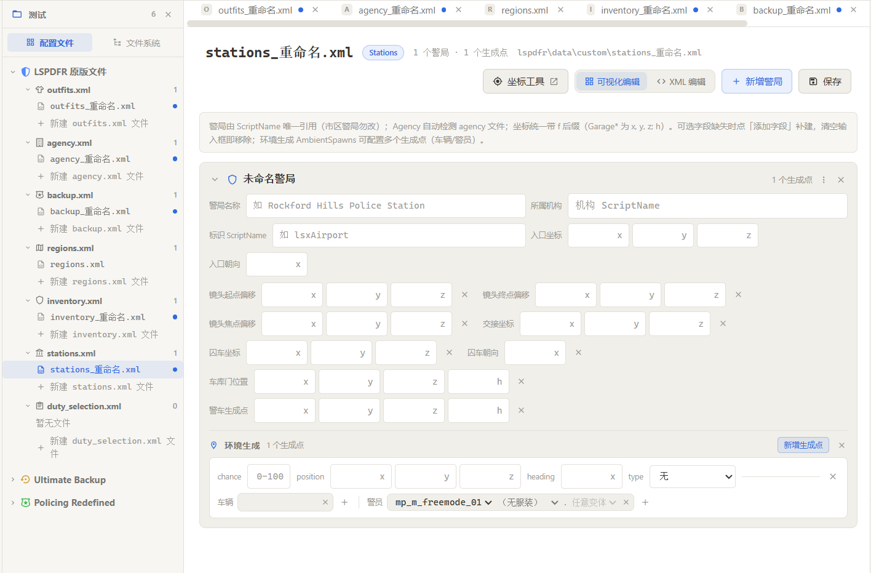Open agency_重命名.xml in file tree
Viewport: 871px width, 573px height.
pos(93,159)
